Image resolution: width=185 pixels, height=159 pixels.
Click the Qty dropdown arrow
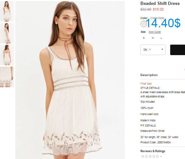pos(162,49)
